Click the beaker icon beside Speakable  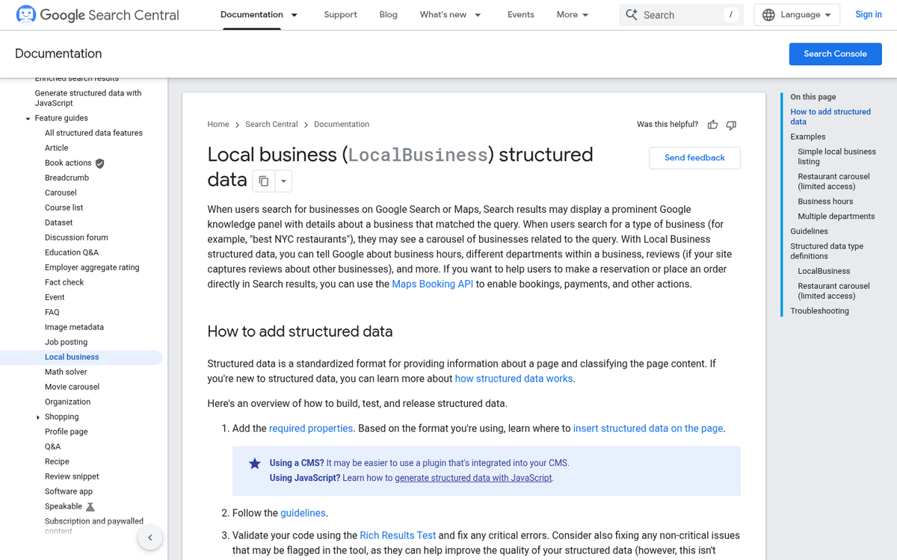[90, 506]
